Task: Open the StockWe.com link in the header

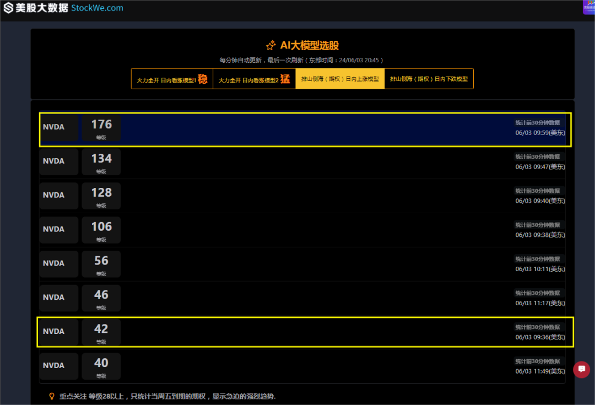Action: pyautogui.click(x=97, y=8)
